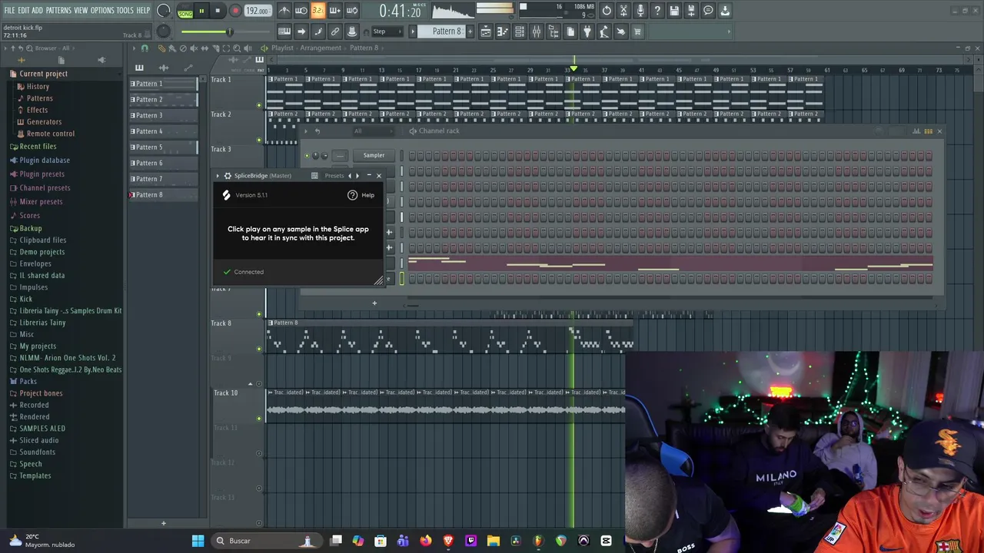
Task: Select the playlist slip tool
Action: [204, 48]
